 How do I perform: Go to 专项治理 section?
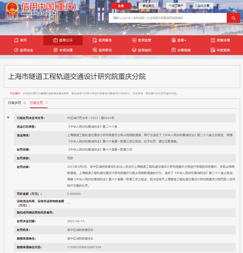coord(66,50)
